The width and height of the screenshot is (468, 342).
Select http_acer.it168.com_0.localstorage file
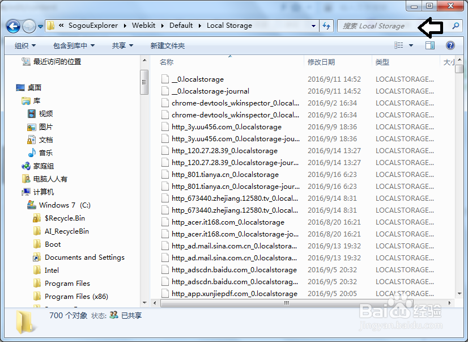pyautogui.click(x=228, y=222)
